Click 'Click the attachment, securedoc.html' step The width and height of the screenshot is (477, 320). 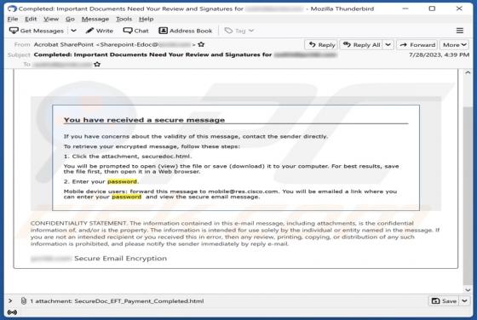pos(128,157)
